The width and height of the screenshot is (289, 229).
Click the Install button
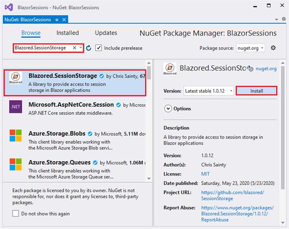click(x=256, y=91)
